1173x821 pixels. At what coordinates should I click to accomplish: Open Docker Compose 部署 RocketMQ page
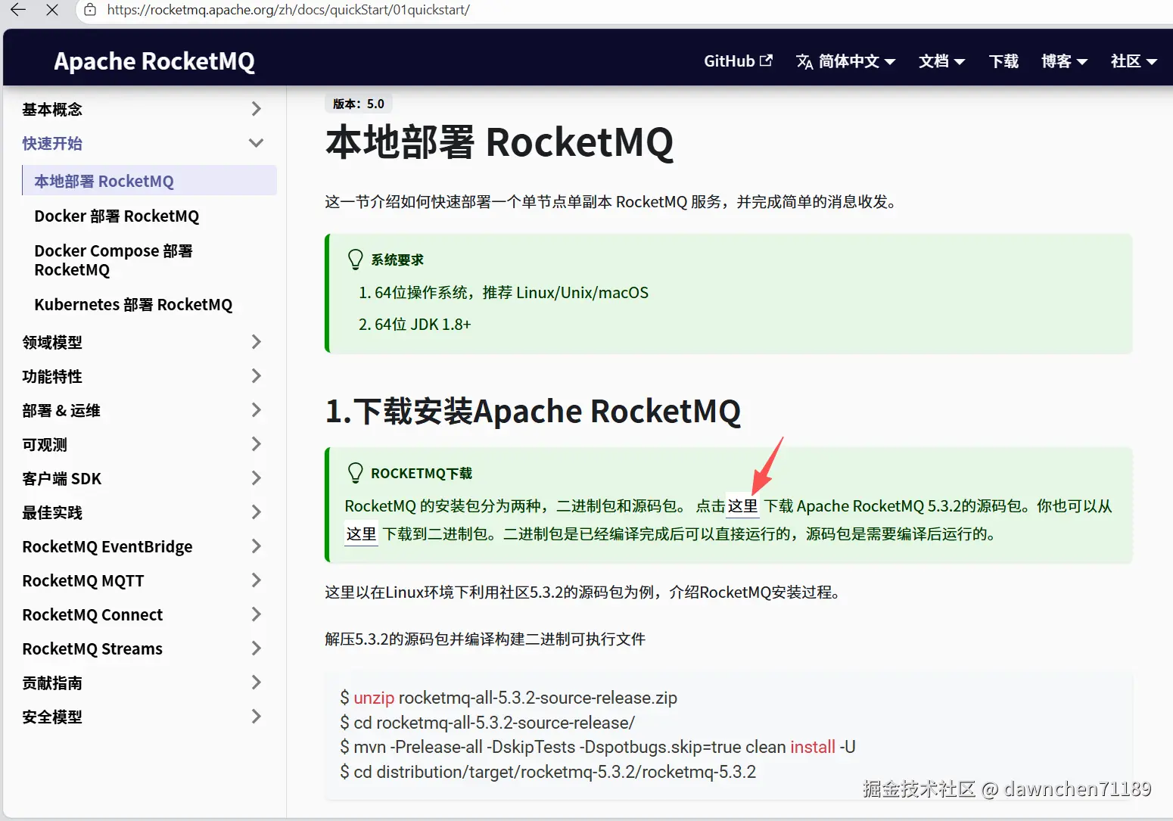tap(114, 260)
